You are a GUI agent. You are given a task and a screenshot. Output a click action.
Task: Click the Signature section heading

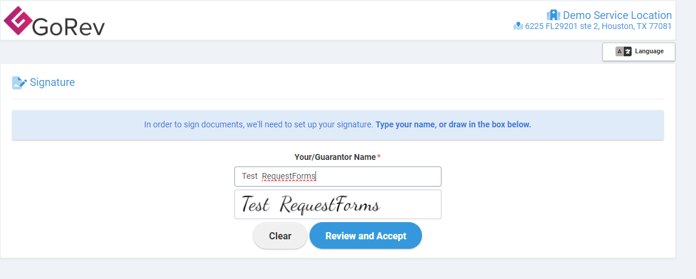(52, 82)
